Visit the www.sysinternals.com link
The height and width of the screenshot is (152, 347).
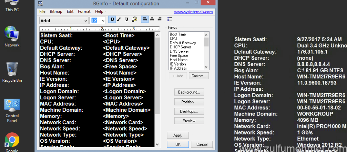[x=193, y=11]
